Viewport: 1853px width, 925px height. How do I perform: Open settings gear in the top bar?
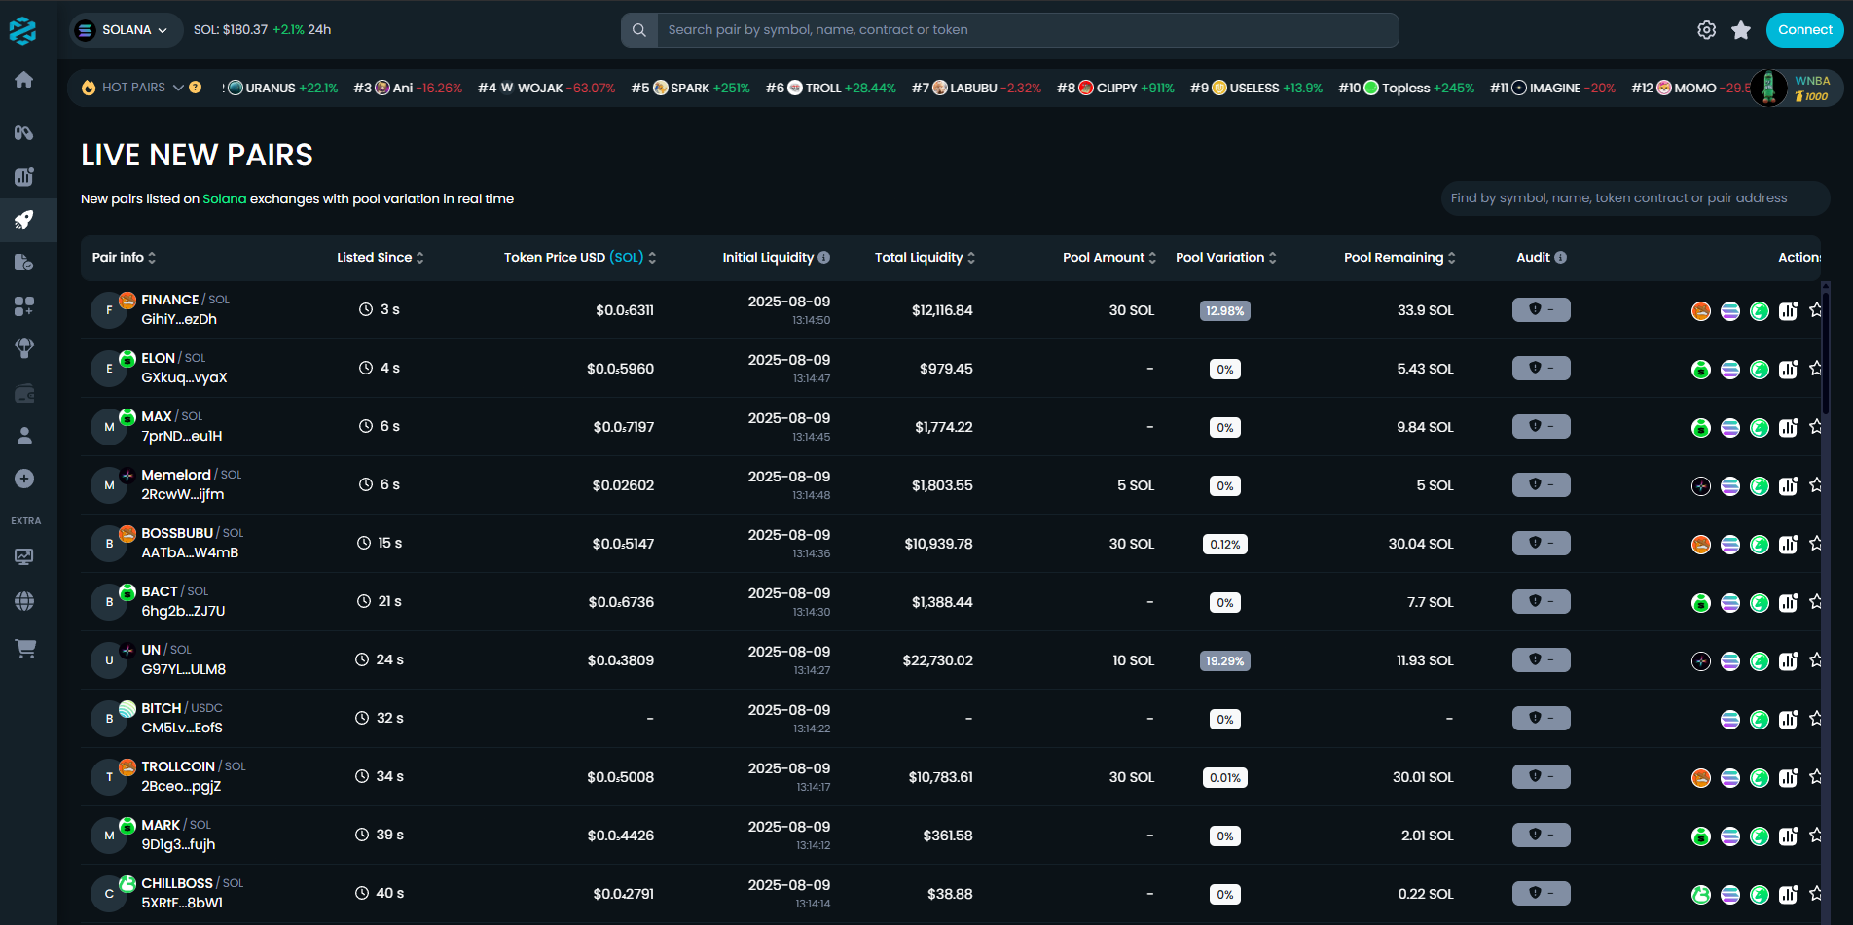1706,29
